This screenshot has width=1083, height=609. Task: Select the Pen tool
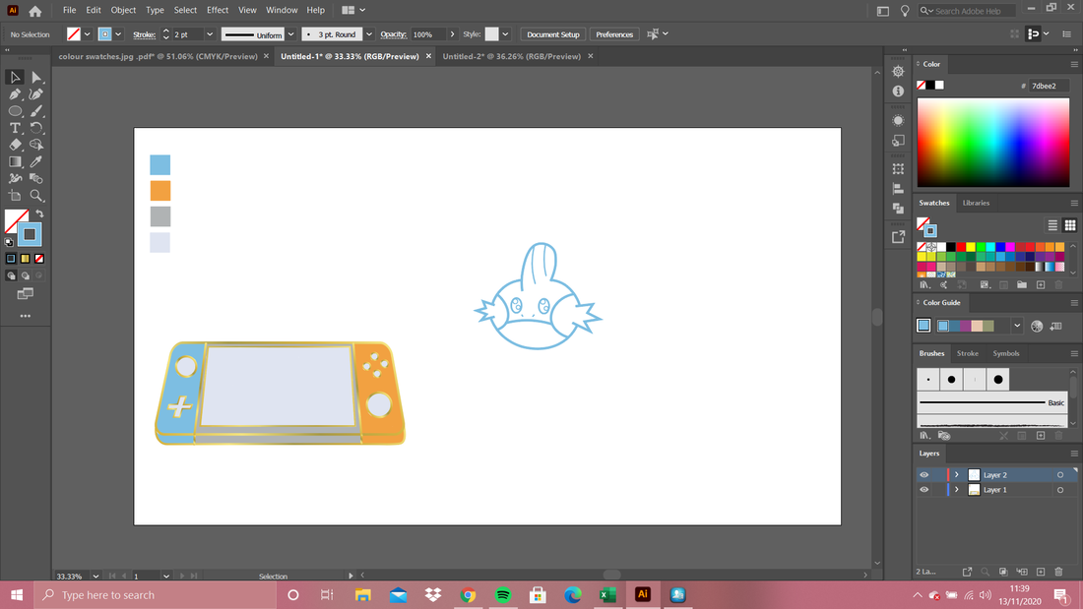point(15,94)
